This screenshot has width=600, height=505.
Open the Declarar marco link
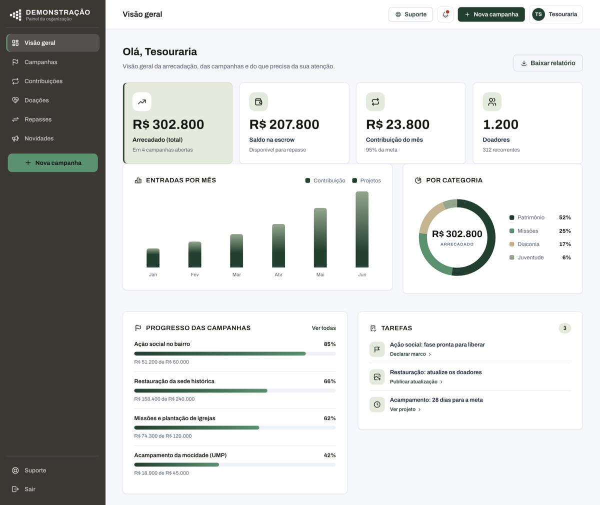click(410, 354)
